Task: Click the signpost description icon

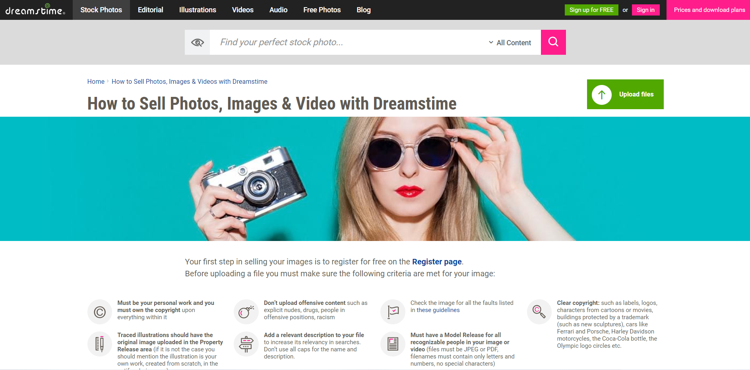Action: [x=246, y=344]
